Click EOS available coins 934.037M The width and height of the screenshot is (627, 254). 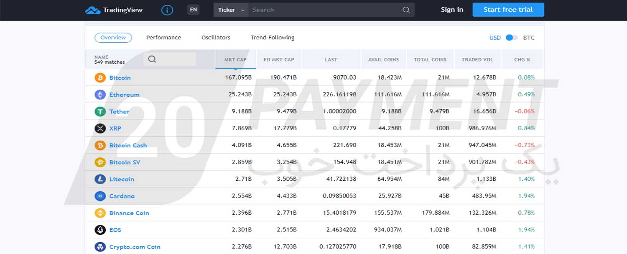click(x=387, y=230)
